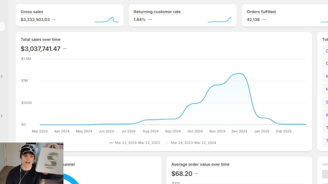Expand the upper sidebar chevron arrow

point(2,76)
